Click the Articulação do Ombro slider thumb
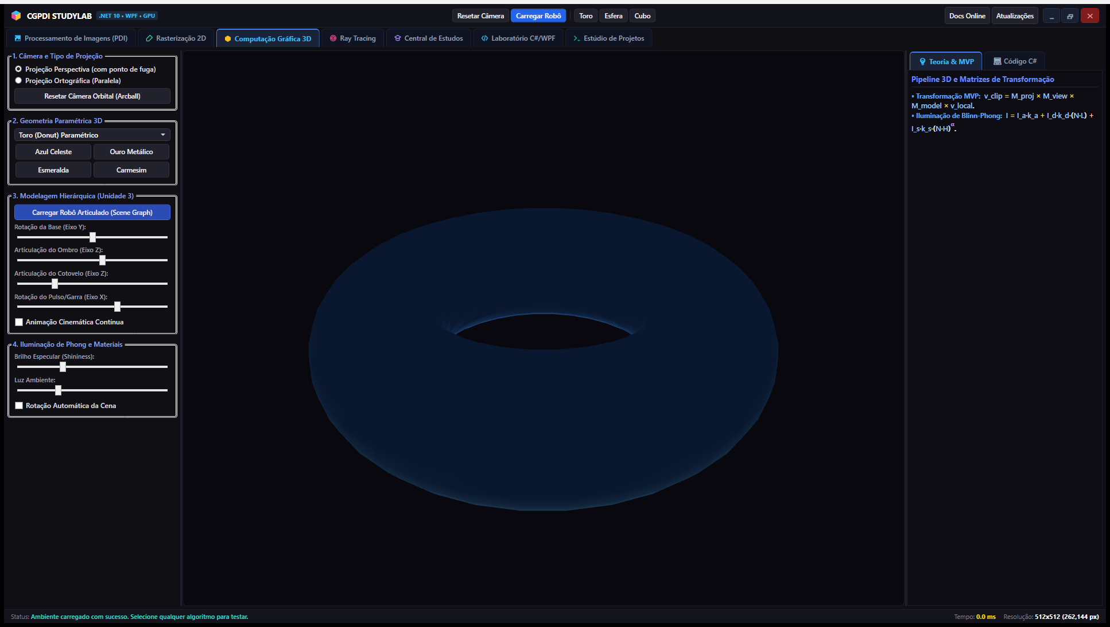Screen dimensions: 1110x627 click(x=102, y=260)
